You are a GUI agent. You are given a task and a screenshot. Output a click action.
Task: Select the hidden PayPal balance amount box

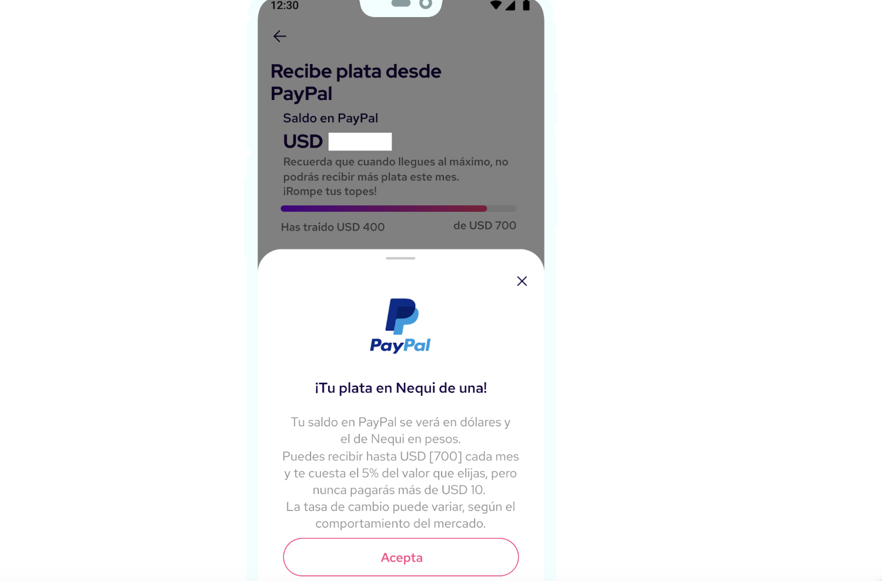[360, 142]
